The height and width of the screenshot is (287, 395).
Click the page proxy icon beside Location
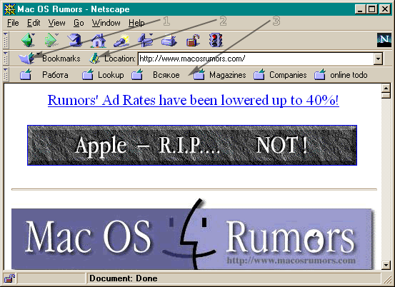[x=94, y=58]
